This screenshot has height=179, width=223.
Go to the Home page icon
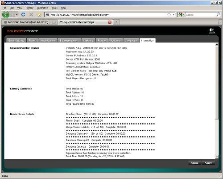pos(39,15)
